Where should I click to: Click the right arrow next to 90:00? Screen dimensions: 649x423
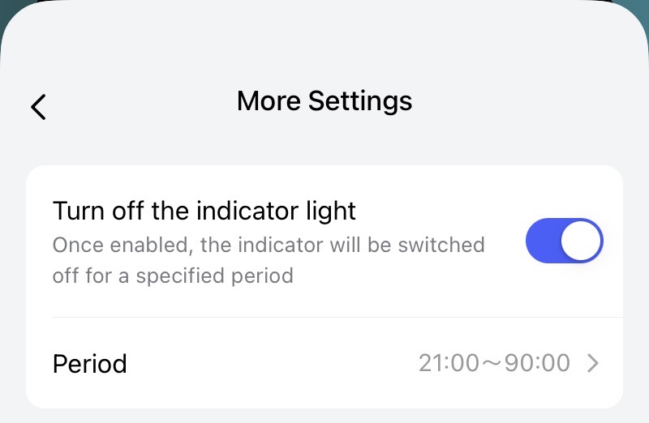[593, 363]
